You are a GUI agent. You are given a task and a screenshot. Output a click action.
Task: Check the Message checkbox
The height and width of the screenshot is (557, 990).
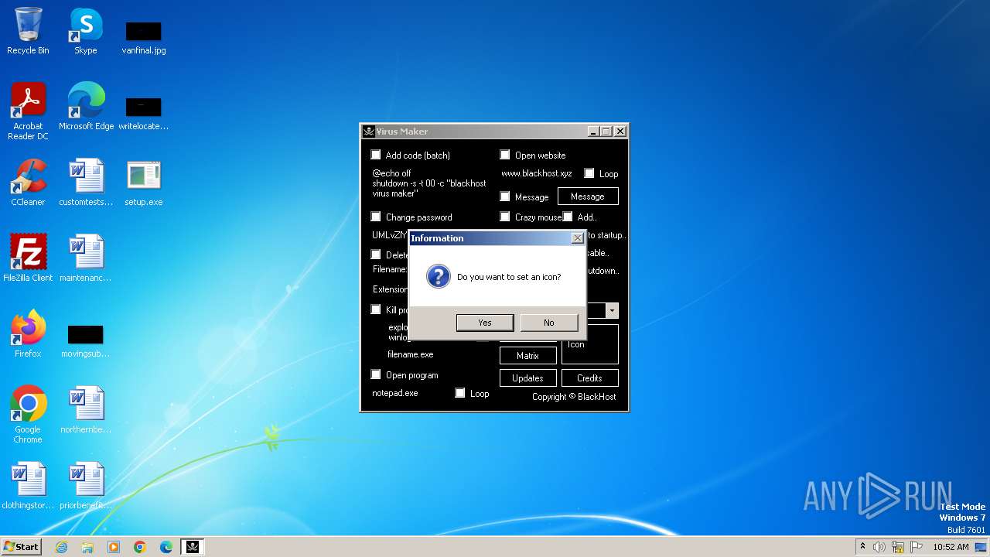pyautogui.click(x=505, y=196)
